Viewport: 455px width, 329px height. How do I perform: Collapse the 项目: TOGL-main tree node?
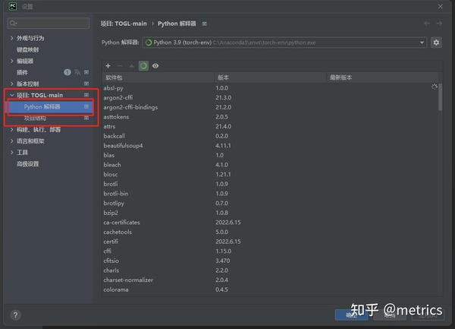pyautogui.click(x=11, y=95)
